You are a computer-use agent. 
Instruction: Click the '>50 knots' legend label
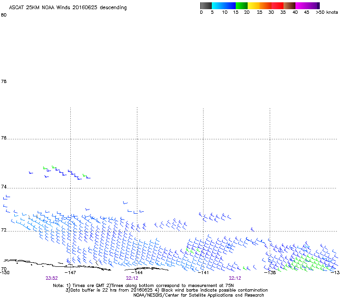tap(327, 12)
